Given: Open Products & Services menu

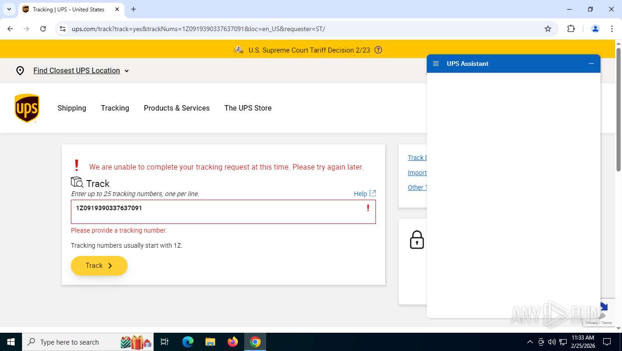Looking at the screenshot, I should [177, 108].
